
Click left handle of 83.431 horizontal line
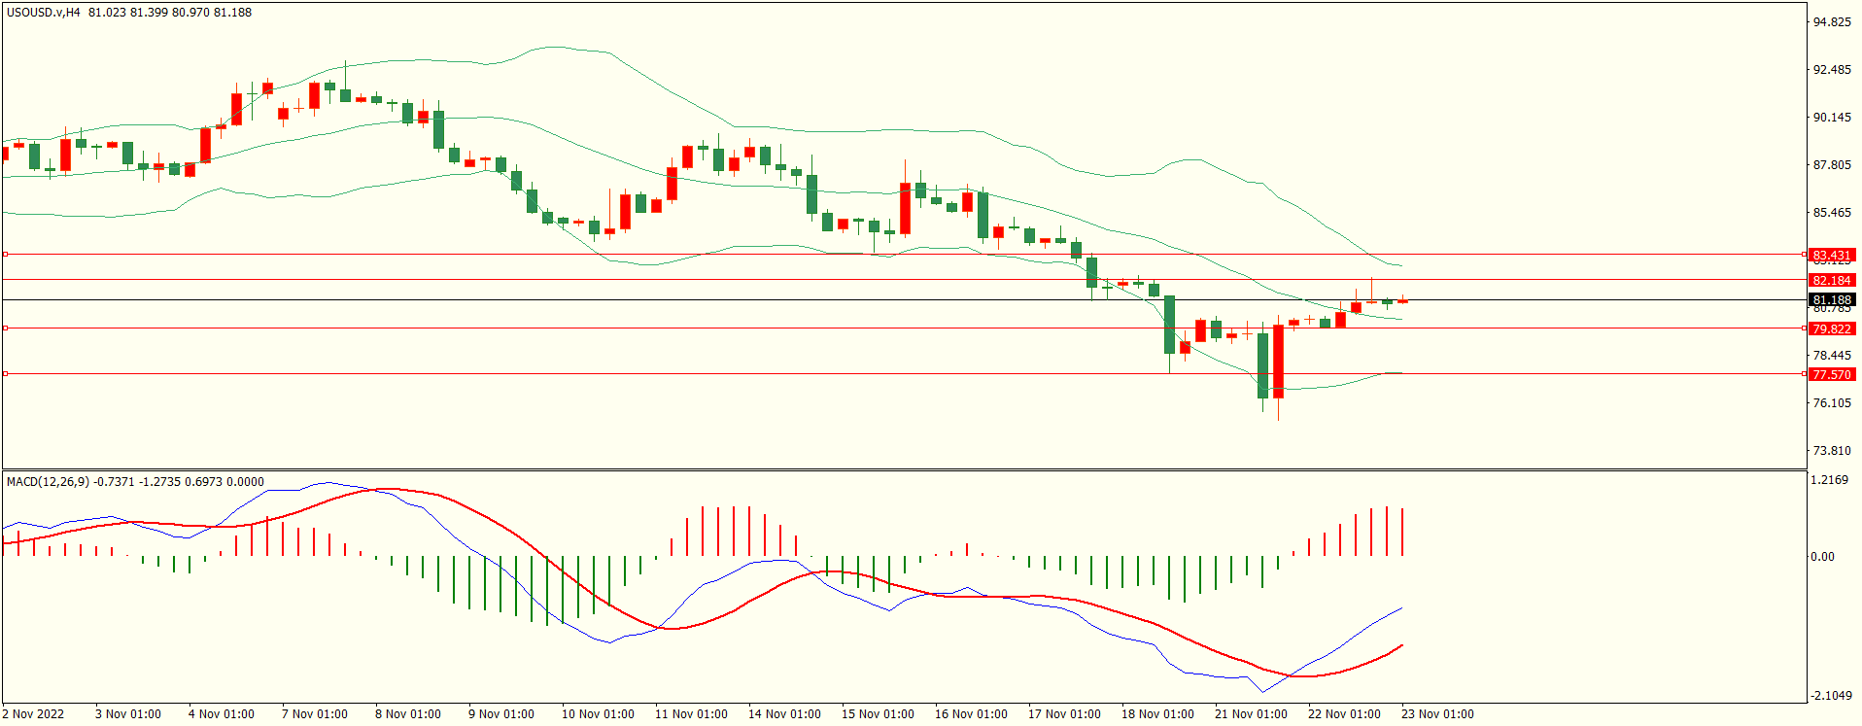point(6,255)
